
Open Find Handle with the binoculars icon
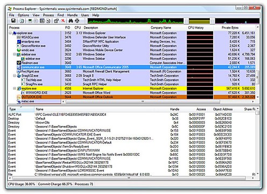point(71,21)
